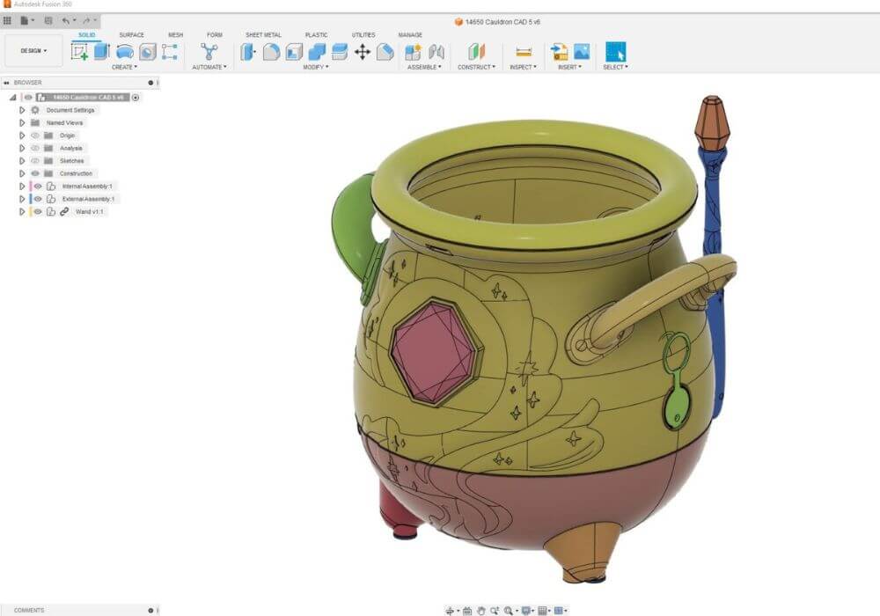Click the Undo arrow
The width and height of the screenshot is (880, 616).
(x=66, y=21)
